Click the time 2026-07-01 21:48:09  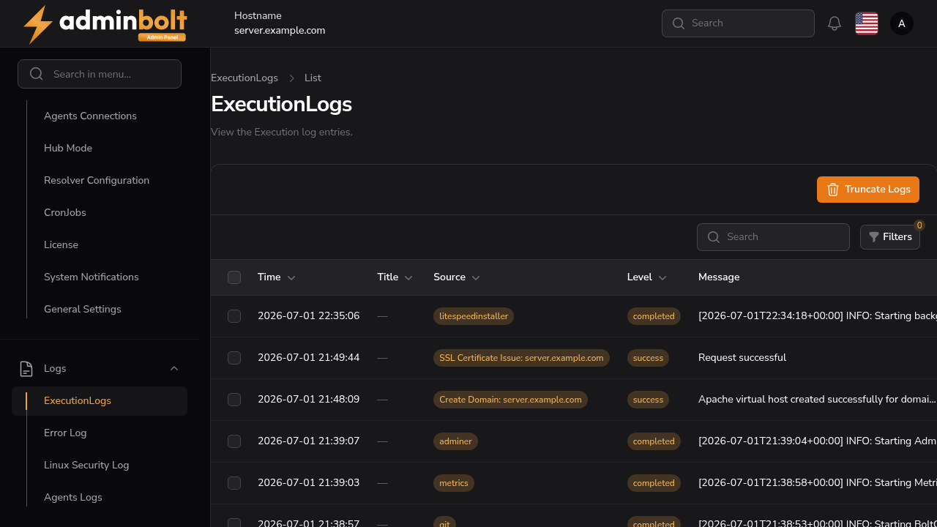click(x=309, y=400)
